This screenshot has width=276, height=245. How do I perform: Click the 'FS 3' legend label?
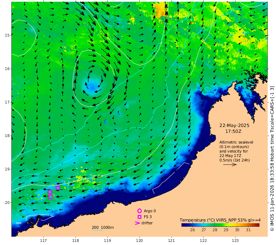pos(148,217)
